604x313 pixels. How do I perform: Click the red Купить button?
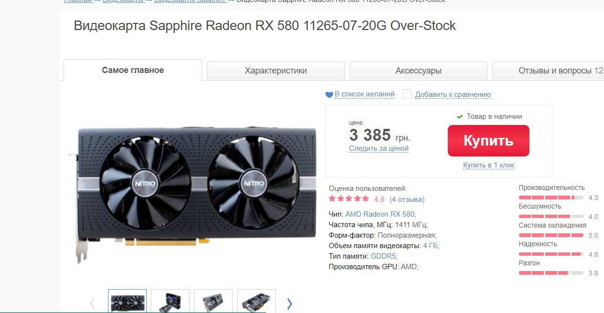click(x=488, y=141)
